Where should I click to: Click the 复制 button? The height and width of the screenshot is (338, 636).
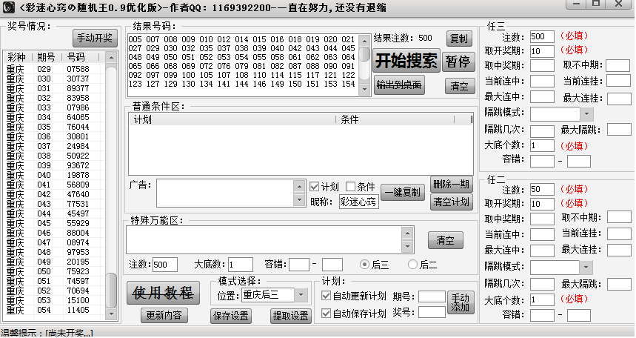tap(460, 39)
